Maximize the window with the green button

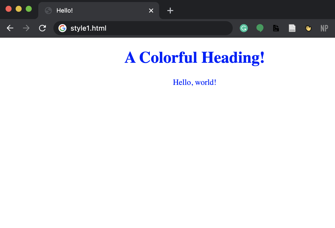(x=29, y=9)
